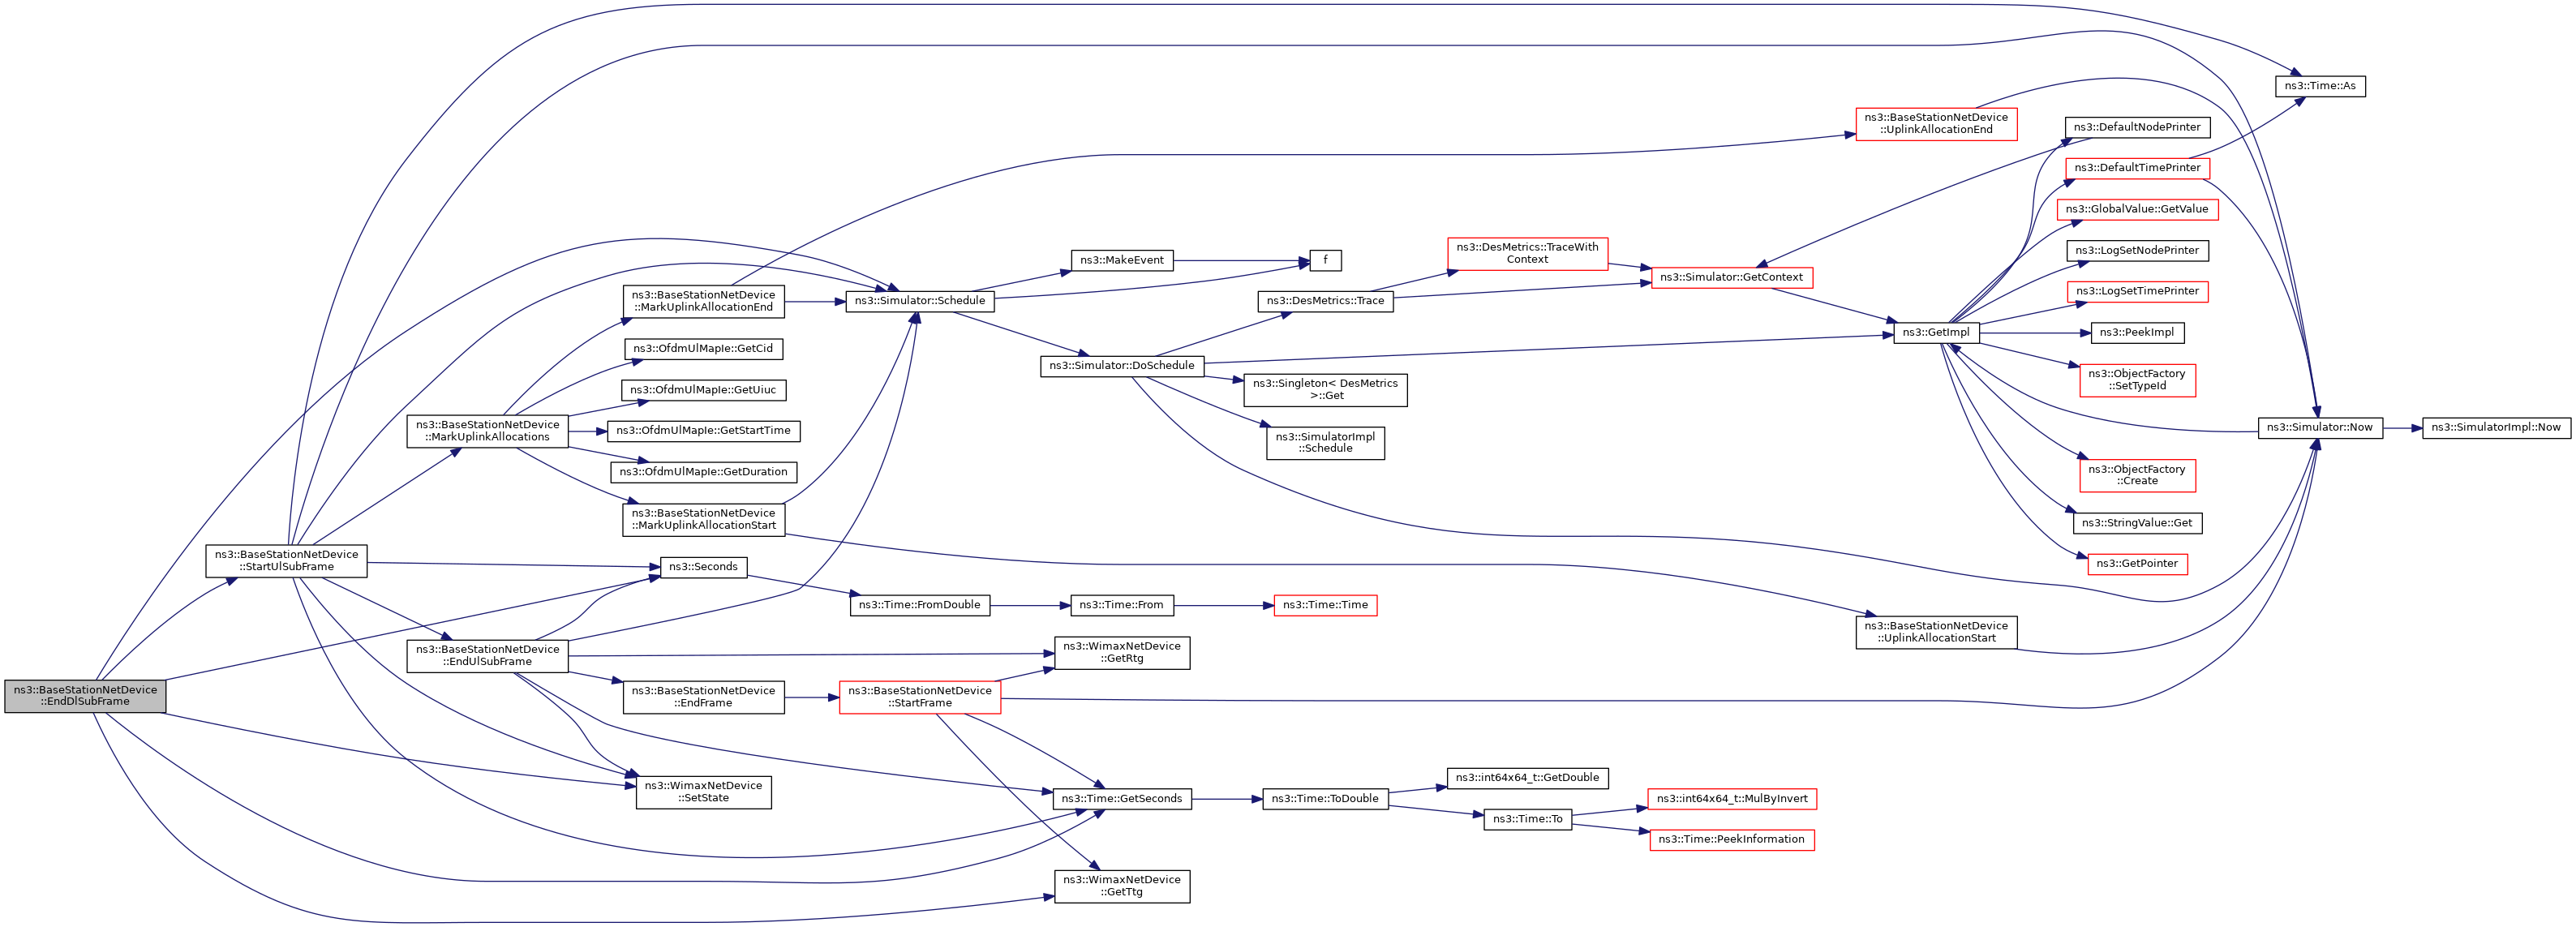This screenshot has width=2576, height=927.
Task: Click the ns3::LogSetNodePrinter node
Action: pyautogui.click(x=2138, y=251)
